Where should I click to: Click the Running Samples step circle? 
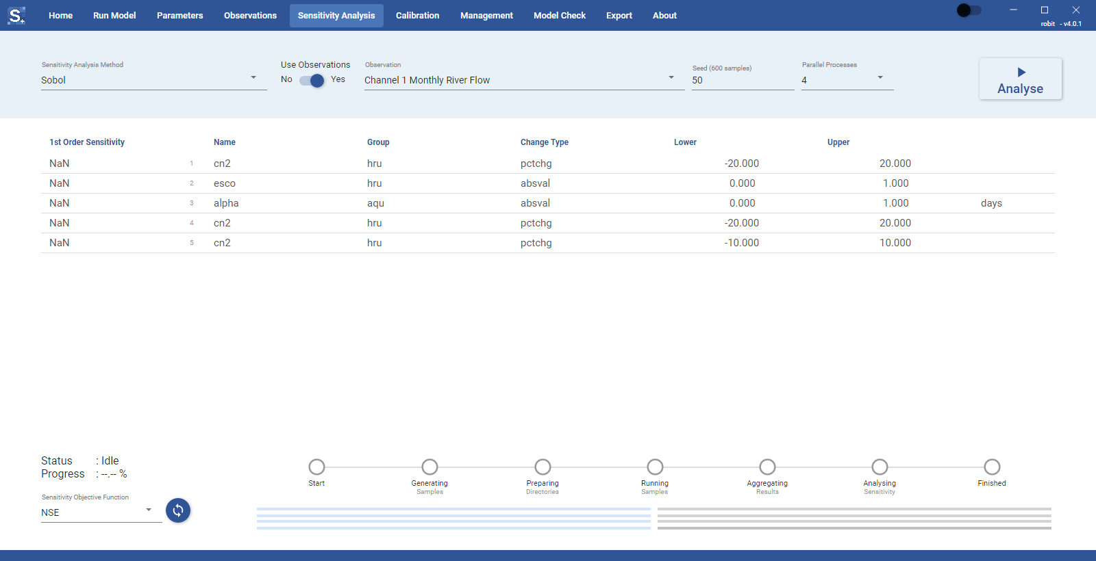(x=655, y=467)
